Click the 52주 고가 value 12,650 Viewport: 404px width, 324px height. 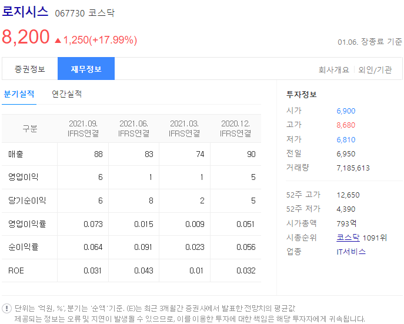348,195
